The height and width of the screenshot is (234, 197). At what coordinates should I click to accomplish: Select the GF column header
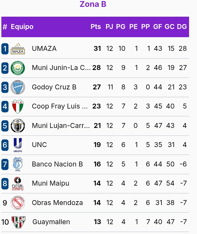[158, 27]
